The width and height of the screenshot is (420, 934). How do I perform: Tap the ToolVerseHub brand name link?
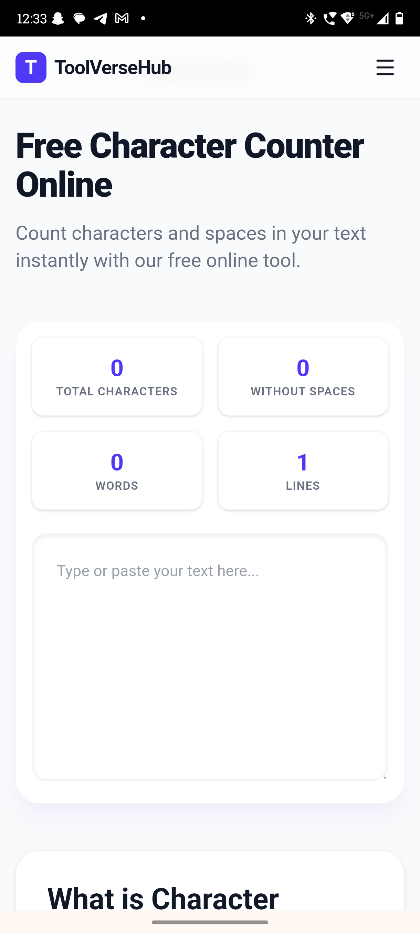[113, 68]
